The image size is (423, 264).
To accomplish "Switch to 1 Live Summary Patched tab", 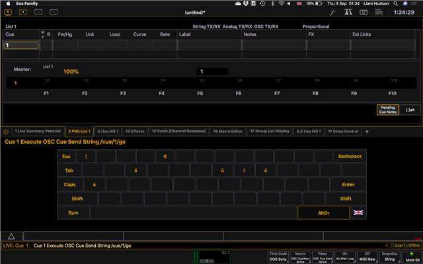I will 38,131.
